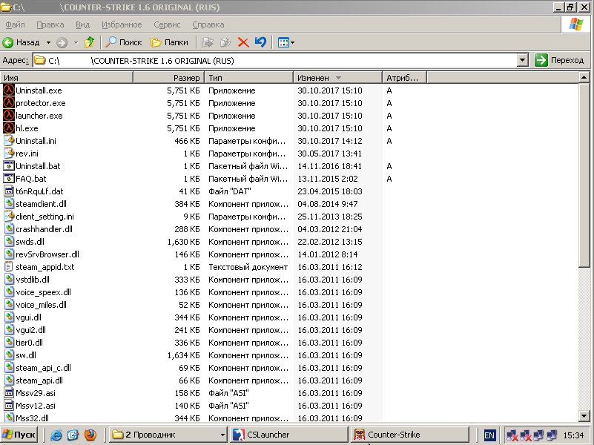Screen dimensions: 594x445
Task: Select the Mssv12.asi file name
Action: [36, 406]
